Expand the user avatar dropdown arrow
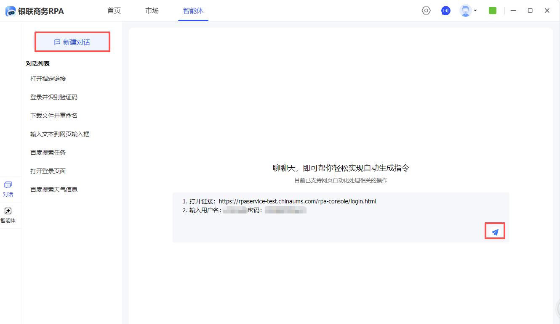 tap(475, 11)
